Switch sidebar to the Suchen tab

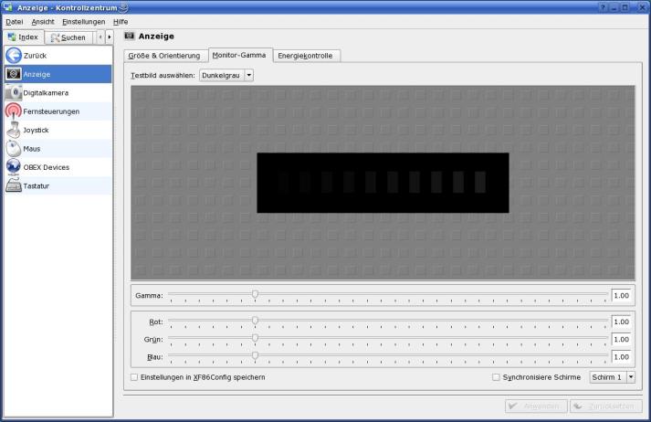point(68,37)
